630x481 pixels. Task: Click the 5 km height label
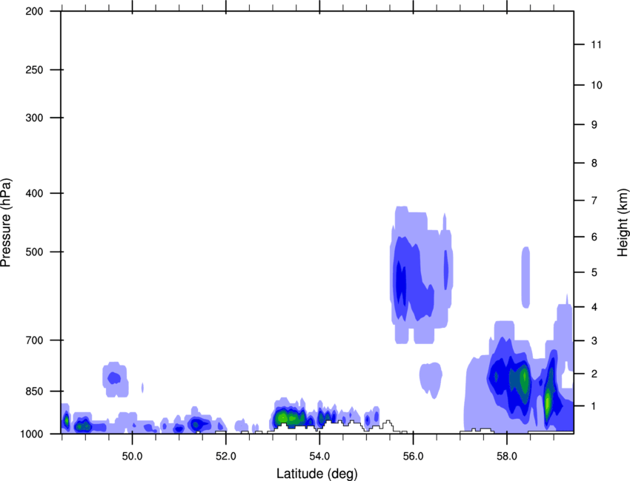click(594, 272)
